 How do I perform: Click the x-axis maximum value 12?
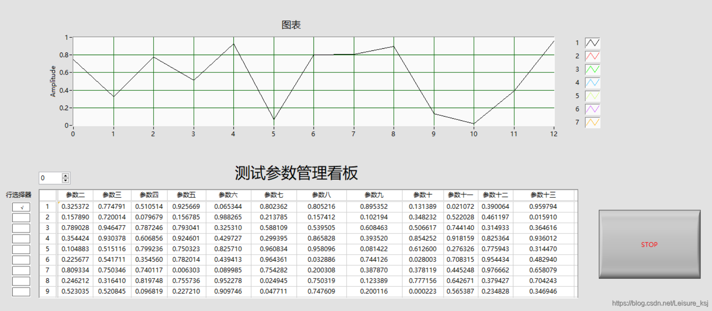coord(554,134)
